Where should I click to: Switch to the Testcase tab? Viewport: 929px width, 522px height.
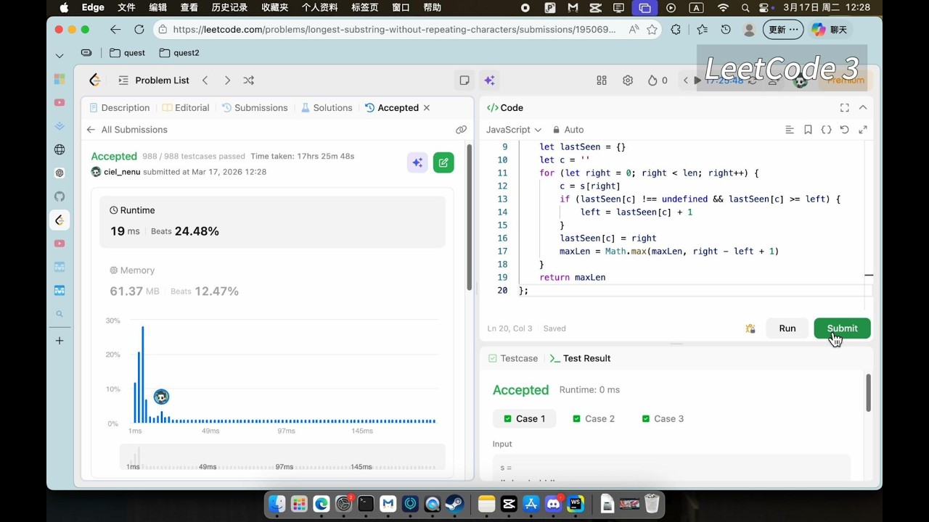(513, 358)
